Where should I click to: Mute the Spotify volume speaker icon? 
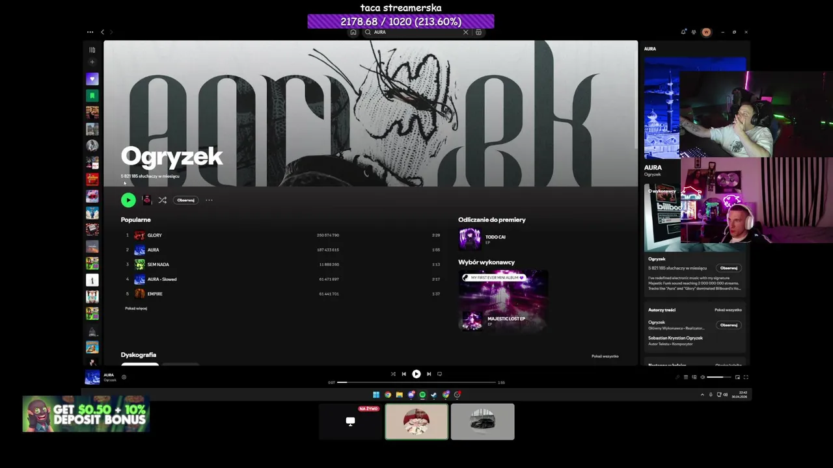click(x=702, y=377)
